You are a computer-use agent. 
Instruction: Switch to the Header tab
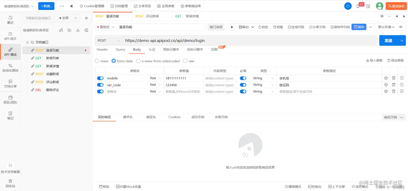102,49
